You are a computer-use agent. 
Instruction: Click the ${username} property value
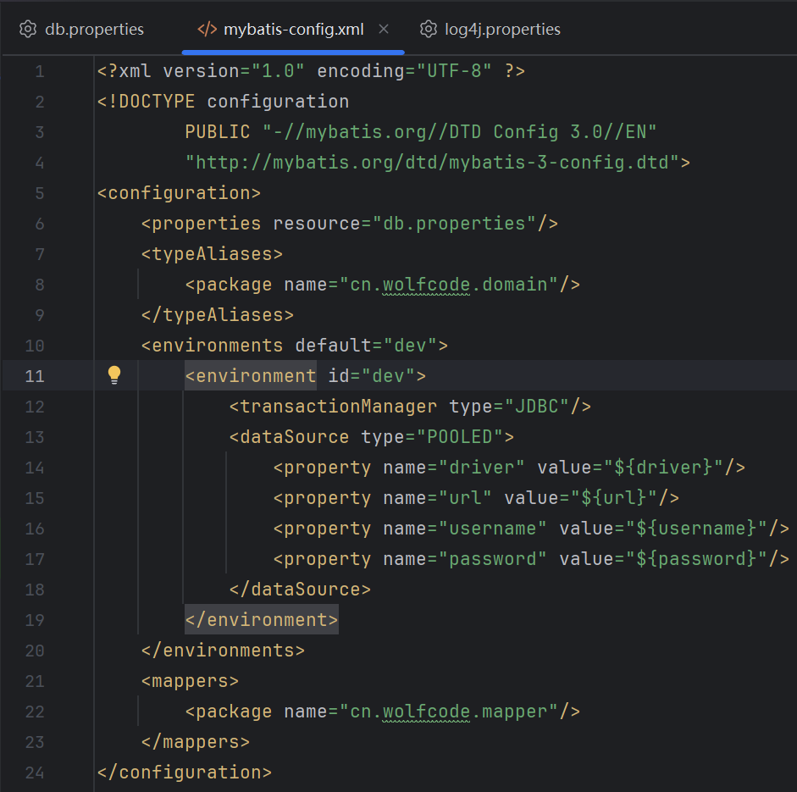point(696,529)
